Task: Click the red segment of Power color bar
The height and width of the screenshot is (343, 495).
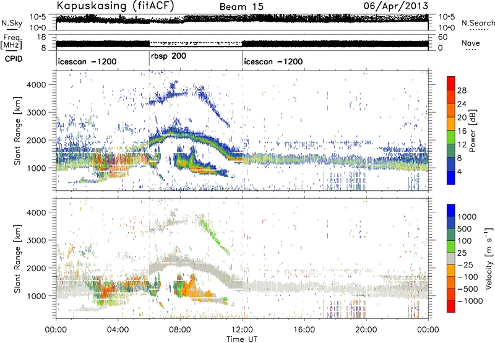Action: (x=451, y=83)
